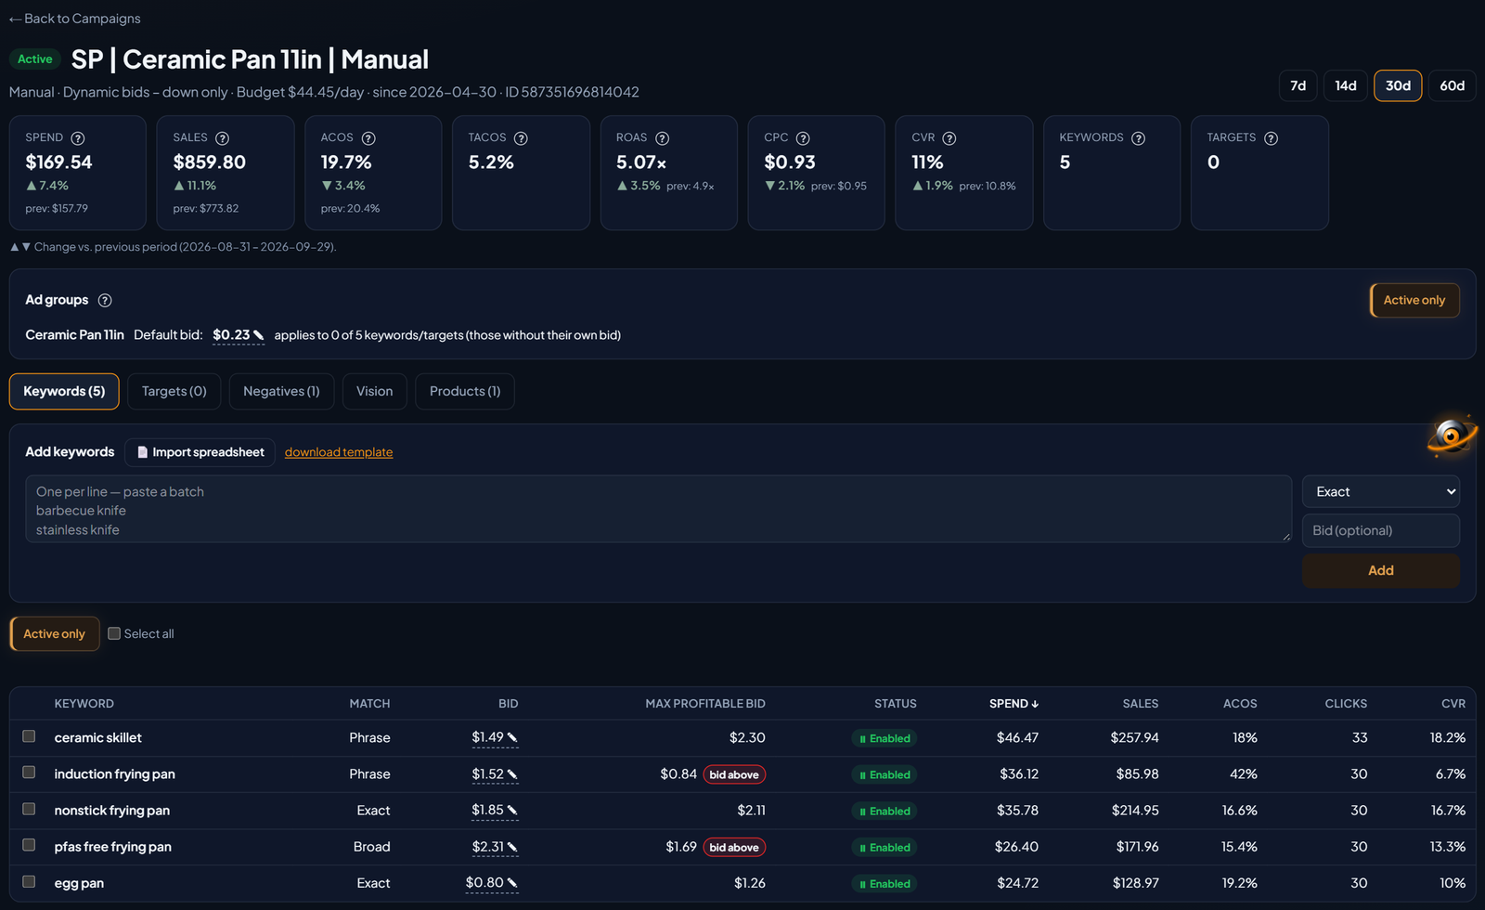This screenshot has width=1485, height=910.
Task: Select the egg pan row checkbox
Action: (29, 881)
